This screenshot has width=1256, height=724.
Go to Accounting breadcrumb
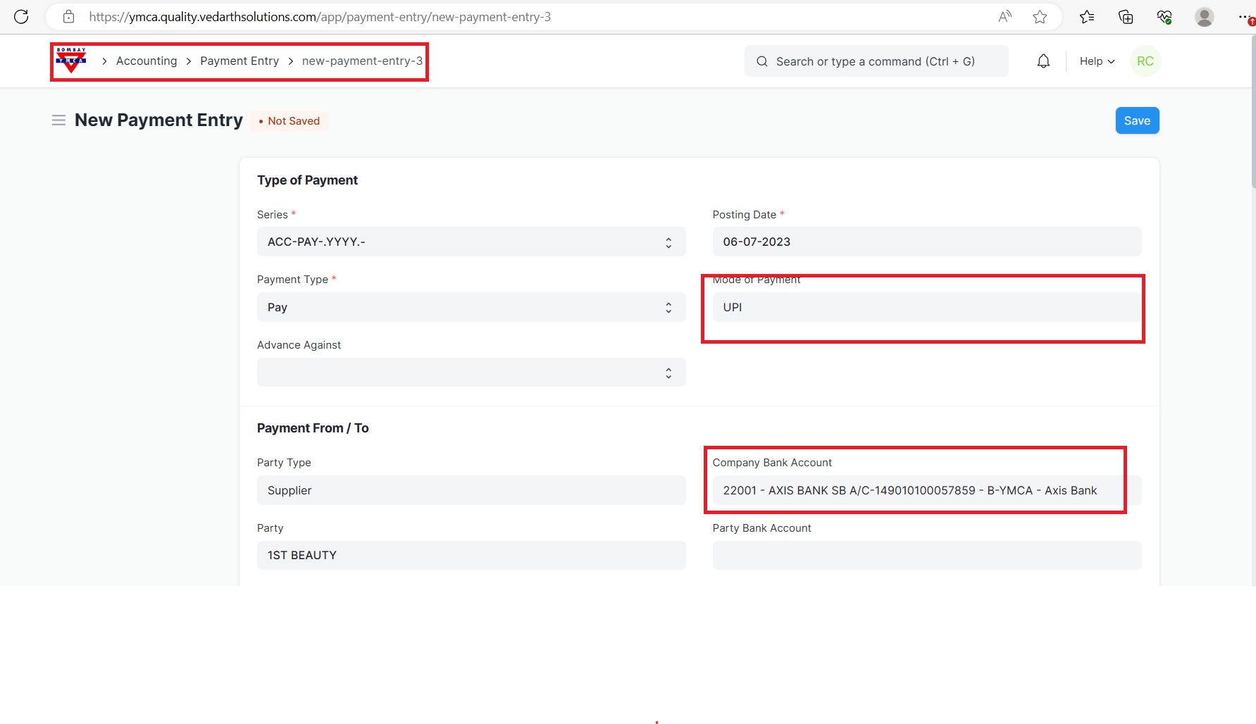(x=147, y=61)
